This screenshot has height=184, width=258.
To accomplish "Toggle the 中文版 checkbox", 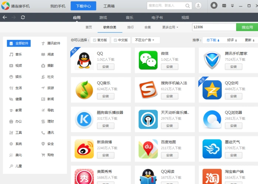I will coord(115,40).
